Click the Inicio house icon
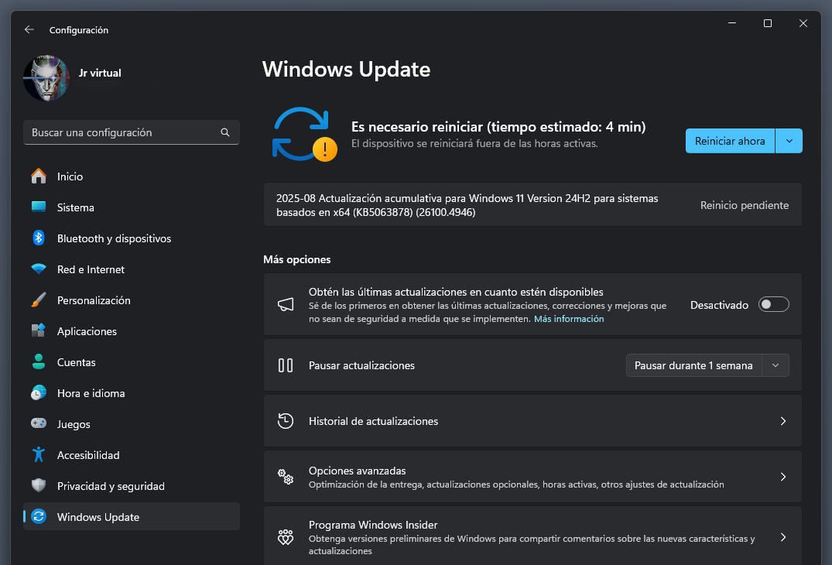The width and height of the screenshot is (832, 565). click(38, 176)
